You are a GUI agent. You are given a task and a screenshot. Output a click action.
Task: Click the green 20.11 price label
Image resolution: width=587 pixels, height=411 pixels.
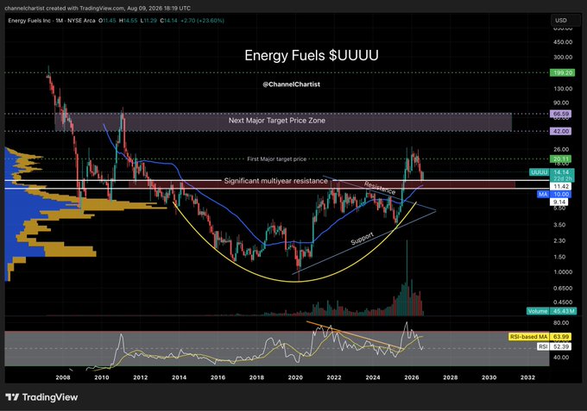point(560,159)
